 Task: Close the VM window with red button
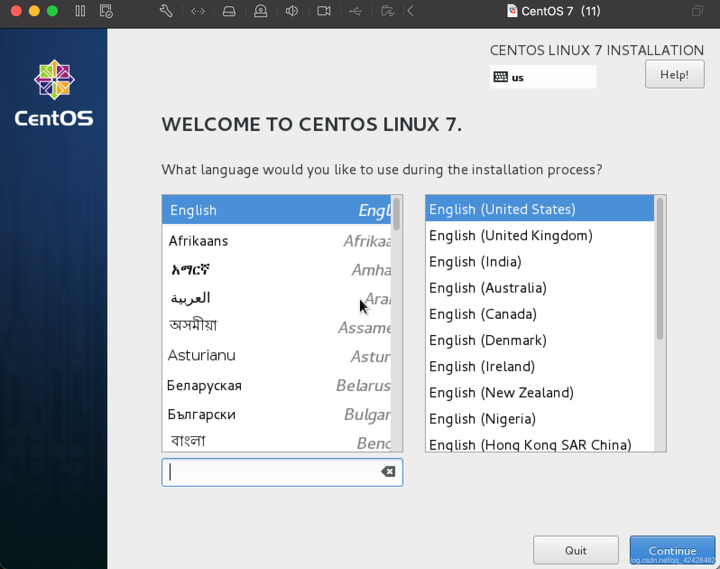(16, 11)
